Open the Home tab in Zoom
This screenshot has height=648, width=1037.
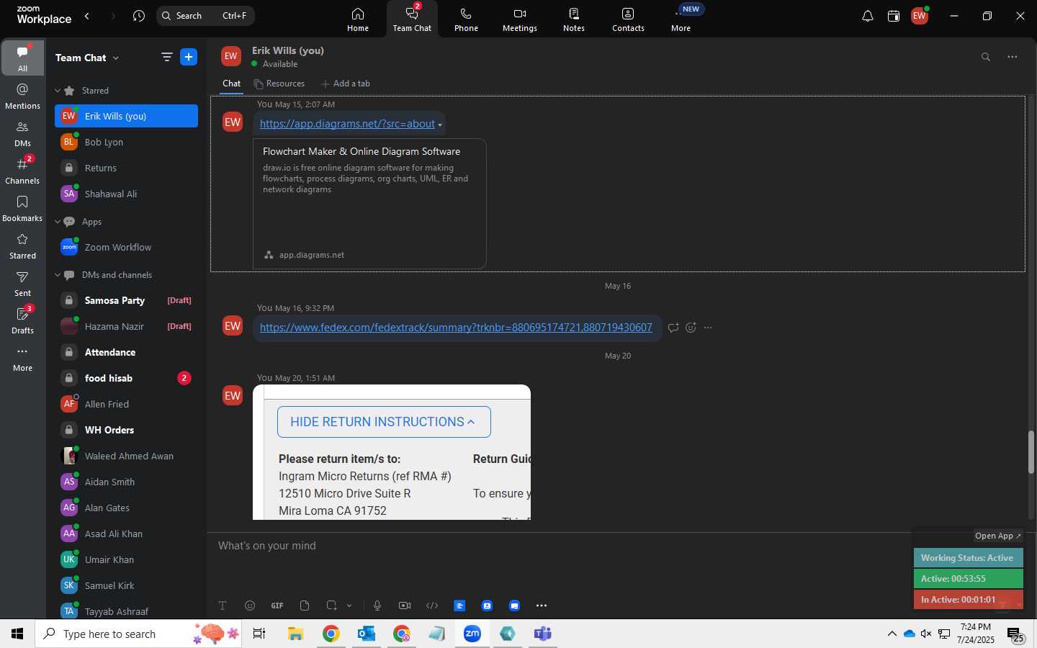click(x=358, y=19)
